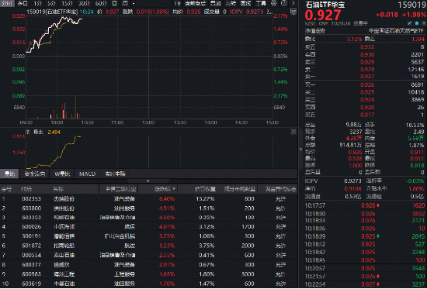Screen dimensions: 427x289
Task: Select stock row 603800
Action: coord(148,208)
